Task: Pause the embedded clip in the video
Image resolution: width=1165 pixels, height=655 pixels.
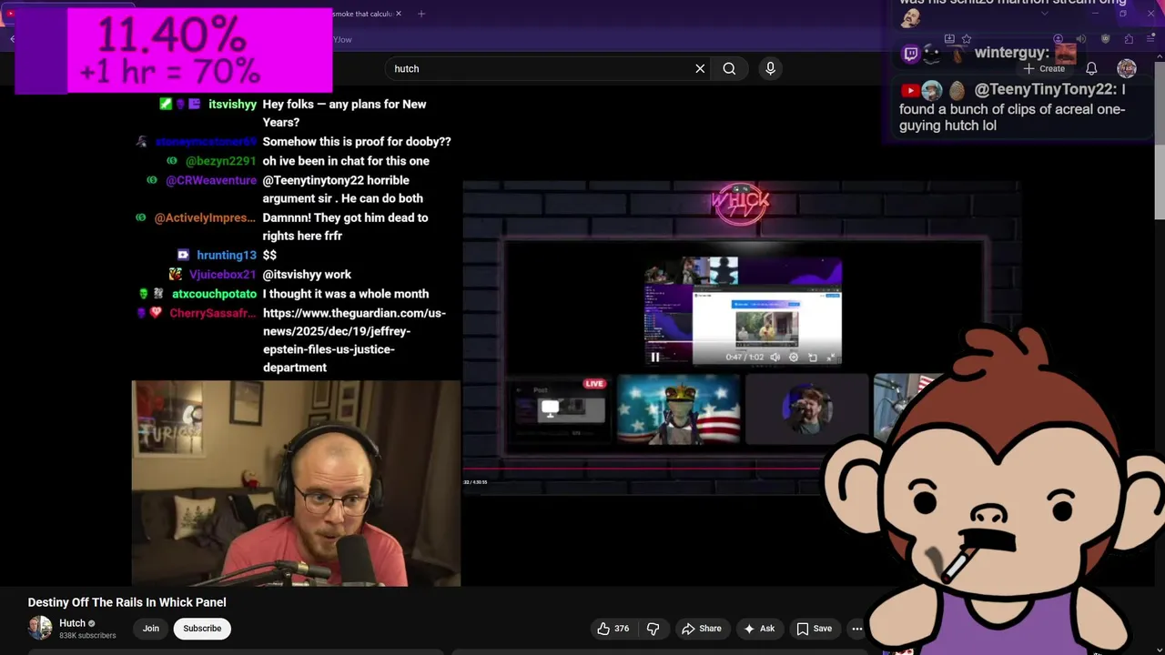Action: (x=654, y=358)
